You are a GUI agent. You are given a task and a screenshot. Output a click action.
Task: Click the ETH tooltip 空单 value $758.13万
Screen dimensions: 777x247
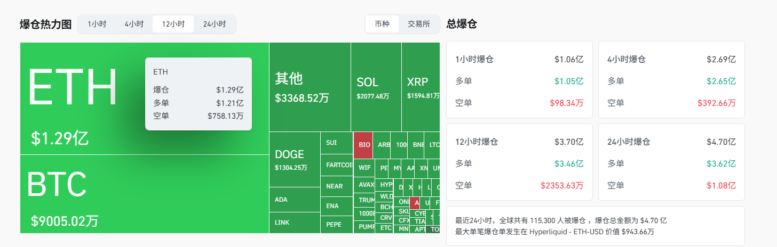click(x=226, y=116)
